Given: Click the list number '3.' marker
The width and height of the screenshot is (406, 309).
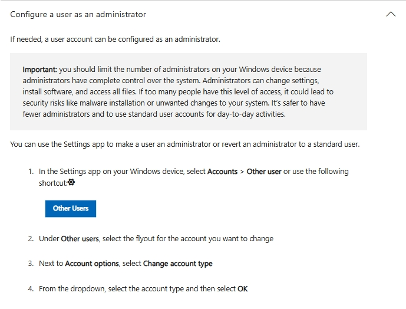Looking at the screenshot, I should pyautogui.click(x=31, y=264).
